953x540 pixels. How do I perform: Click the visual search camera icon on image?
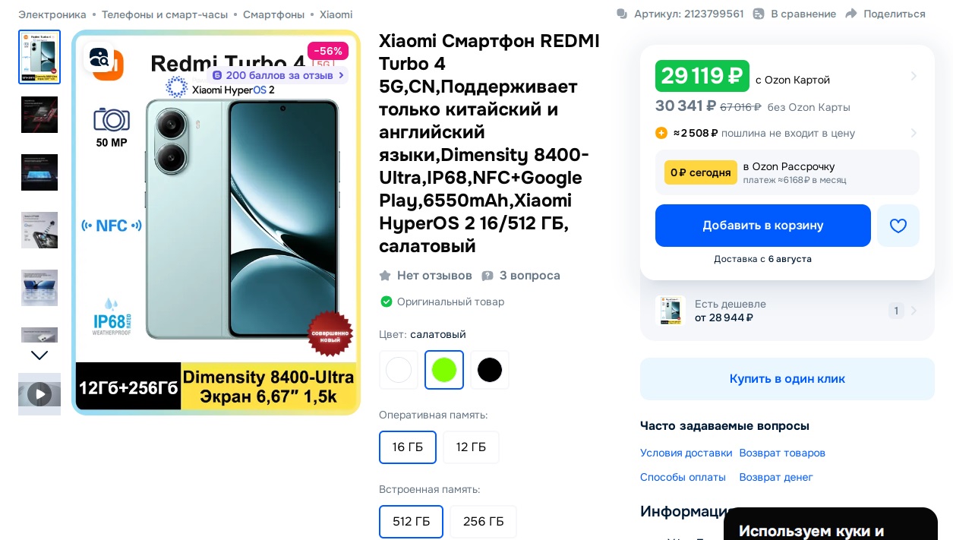coord(99,57)
